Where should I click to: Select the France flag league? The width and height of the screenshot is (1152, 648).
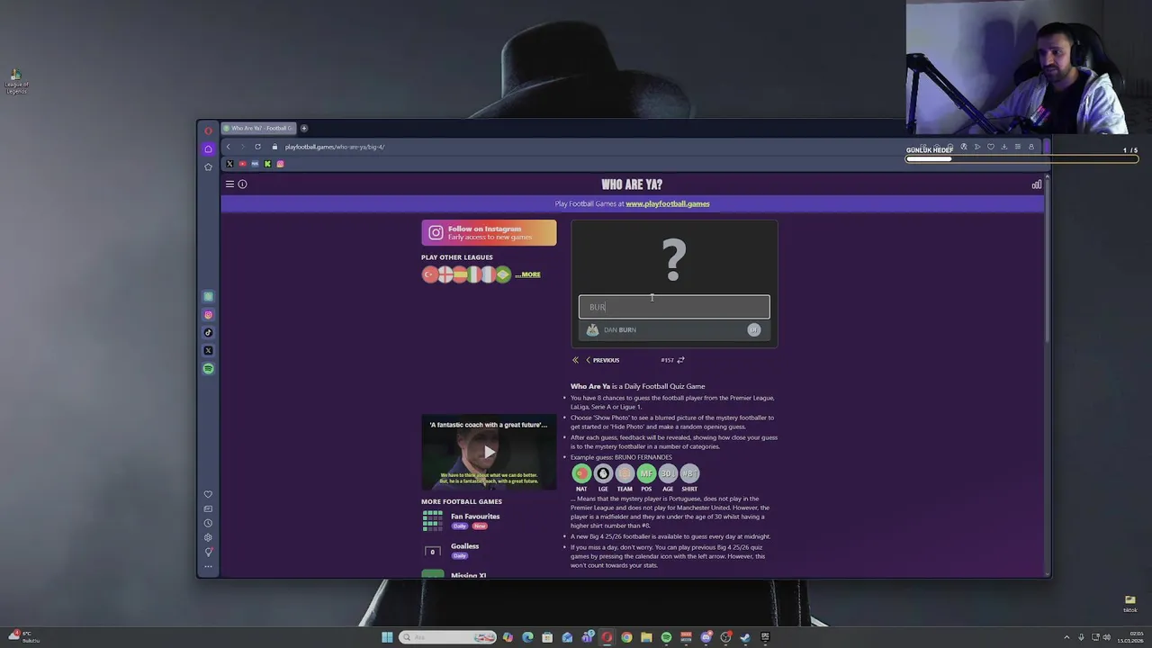click(x=489, y=274)
